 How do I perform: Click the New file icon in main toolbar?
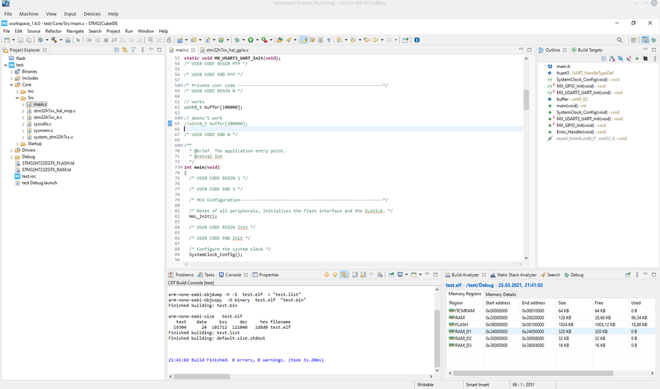(x=7, y=40)
